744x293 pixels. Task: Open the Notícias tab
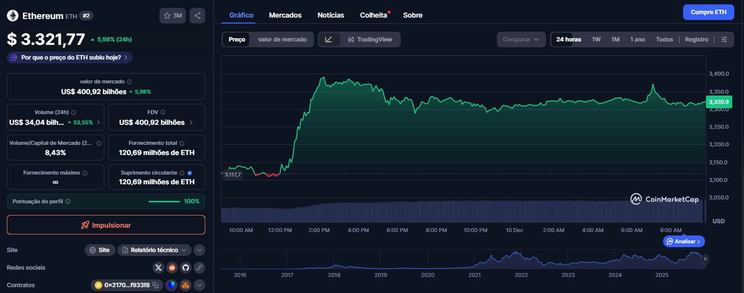point(331,15)
